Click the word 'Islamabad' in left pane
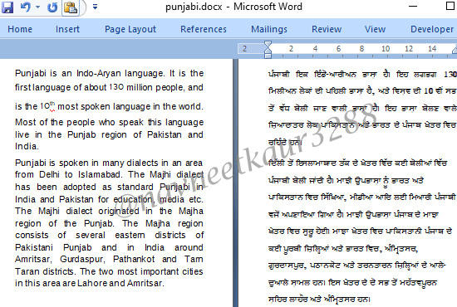 point(99,174)
